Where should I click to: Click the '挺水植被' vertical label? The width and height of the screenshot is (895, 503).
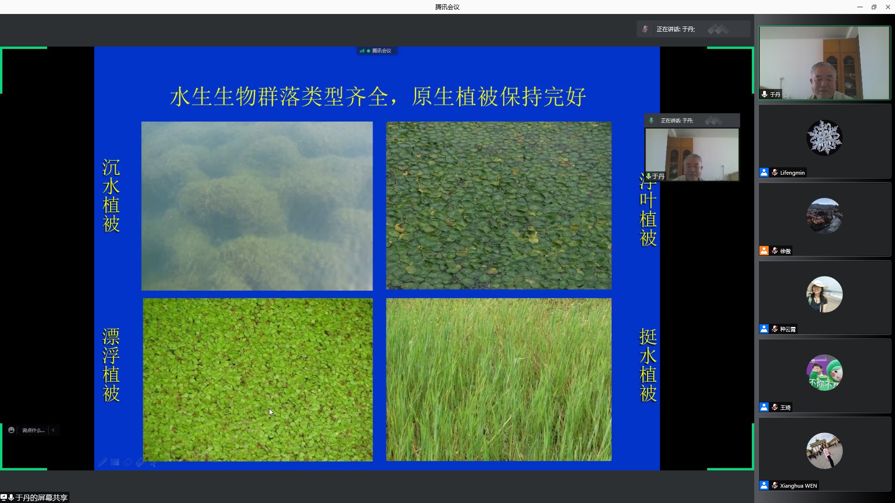point(648,365)
